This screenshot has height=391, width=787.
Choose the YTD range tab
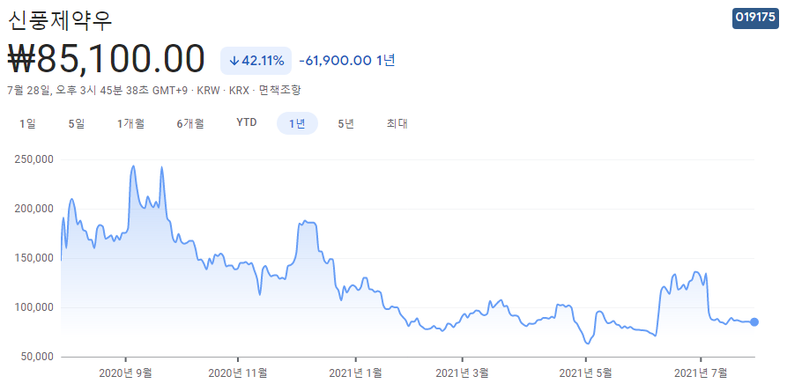tap(247, 122)
